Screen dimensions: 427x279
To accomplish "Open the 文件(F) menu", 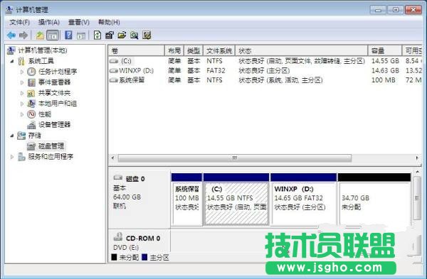I will [19, 22].
